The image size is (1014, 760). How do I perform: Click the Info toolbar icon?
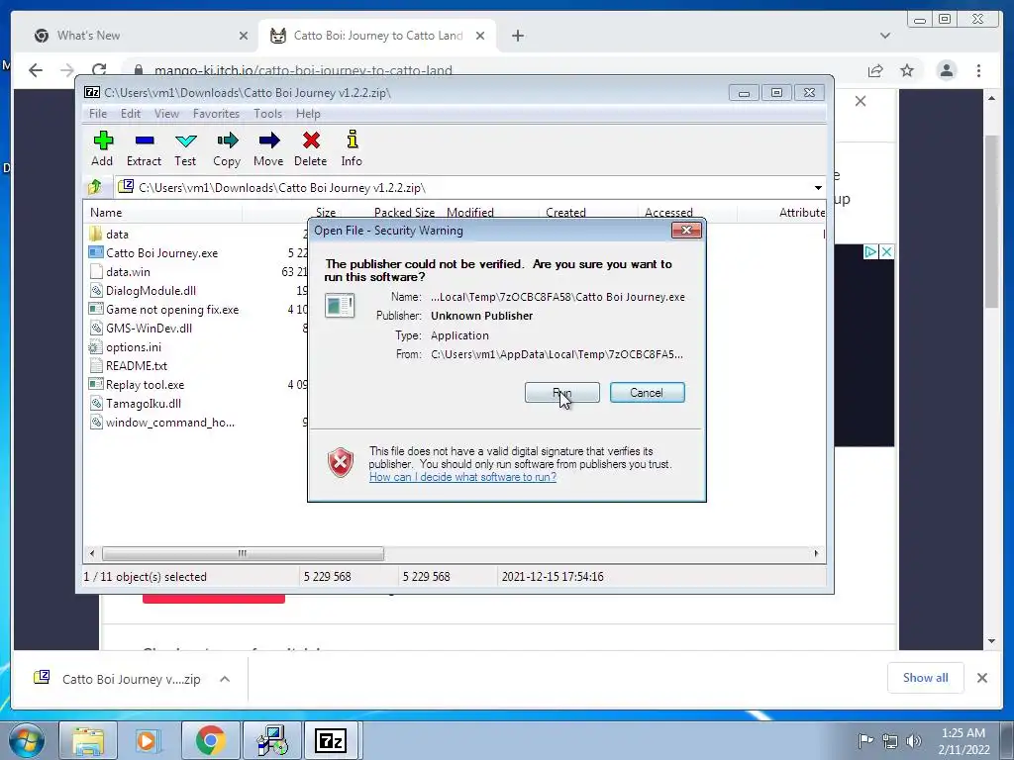pyautogui.click(x=352, y=148)
